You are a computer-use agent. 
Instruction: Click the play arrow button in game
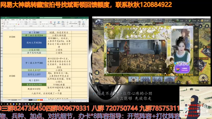(x=201, y=26)
